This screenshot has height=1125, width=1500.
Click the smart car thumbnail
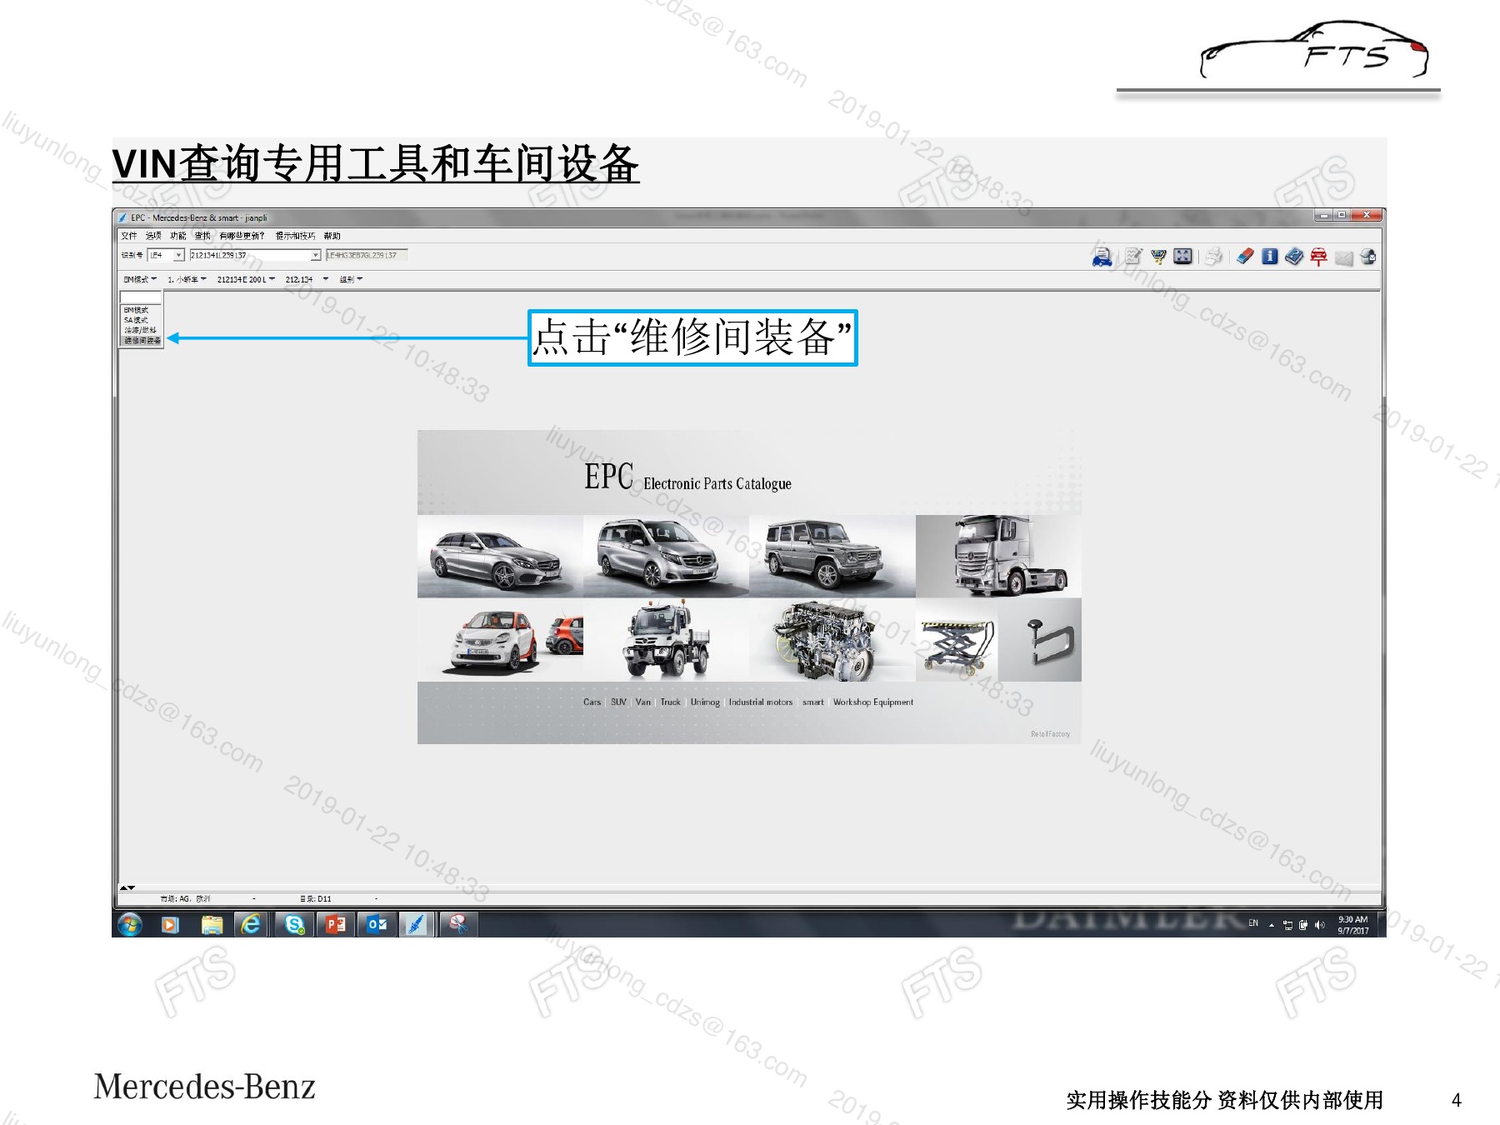click(x=500, y=639)
